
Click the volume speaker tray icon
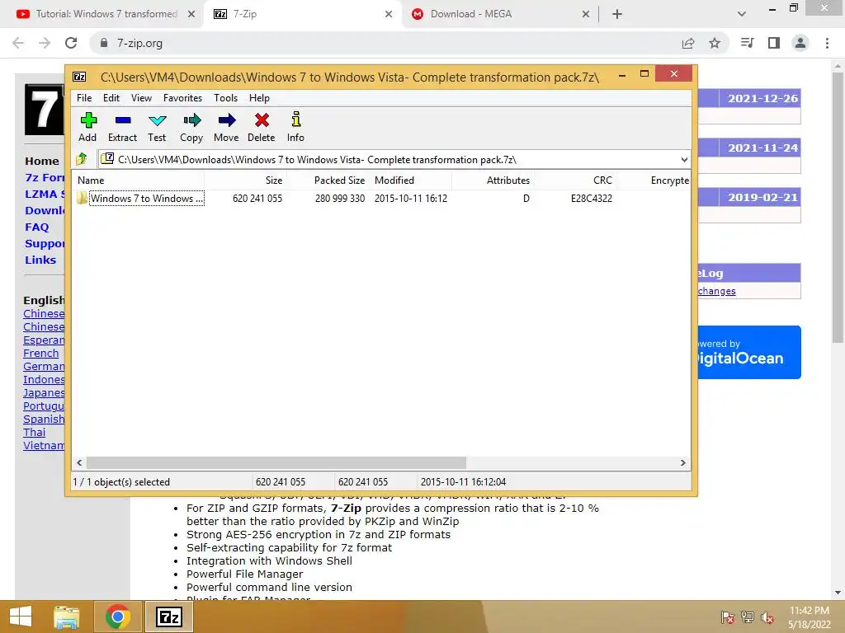767,617
